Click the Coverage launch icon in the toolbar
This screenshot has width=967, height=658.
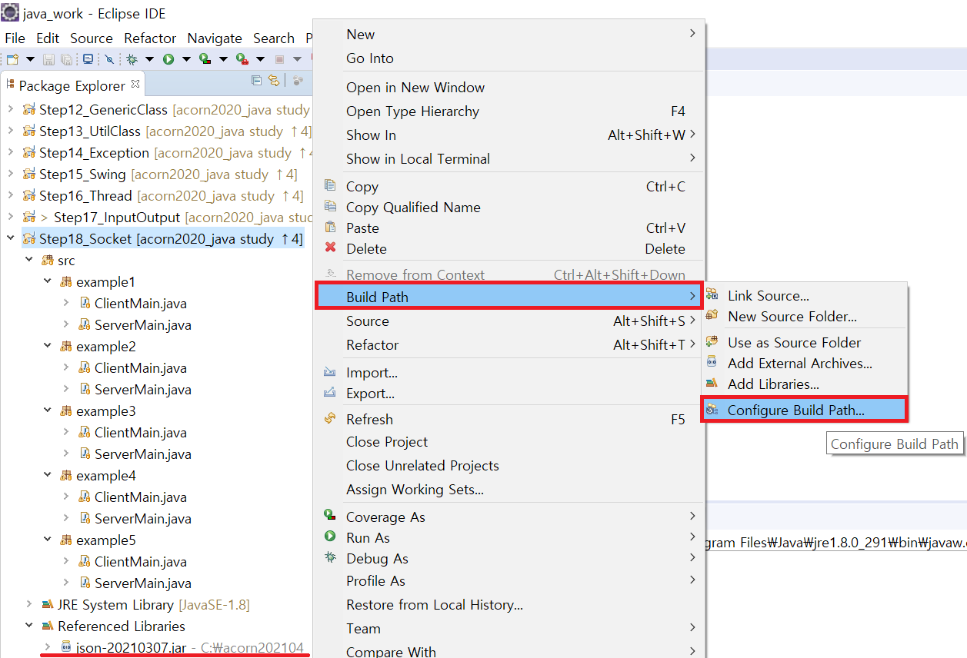(x=205, y=59)
